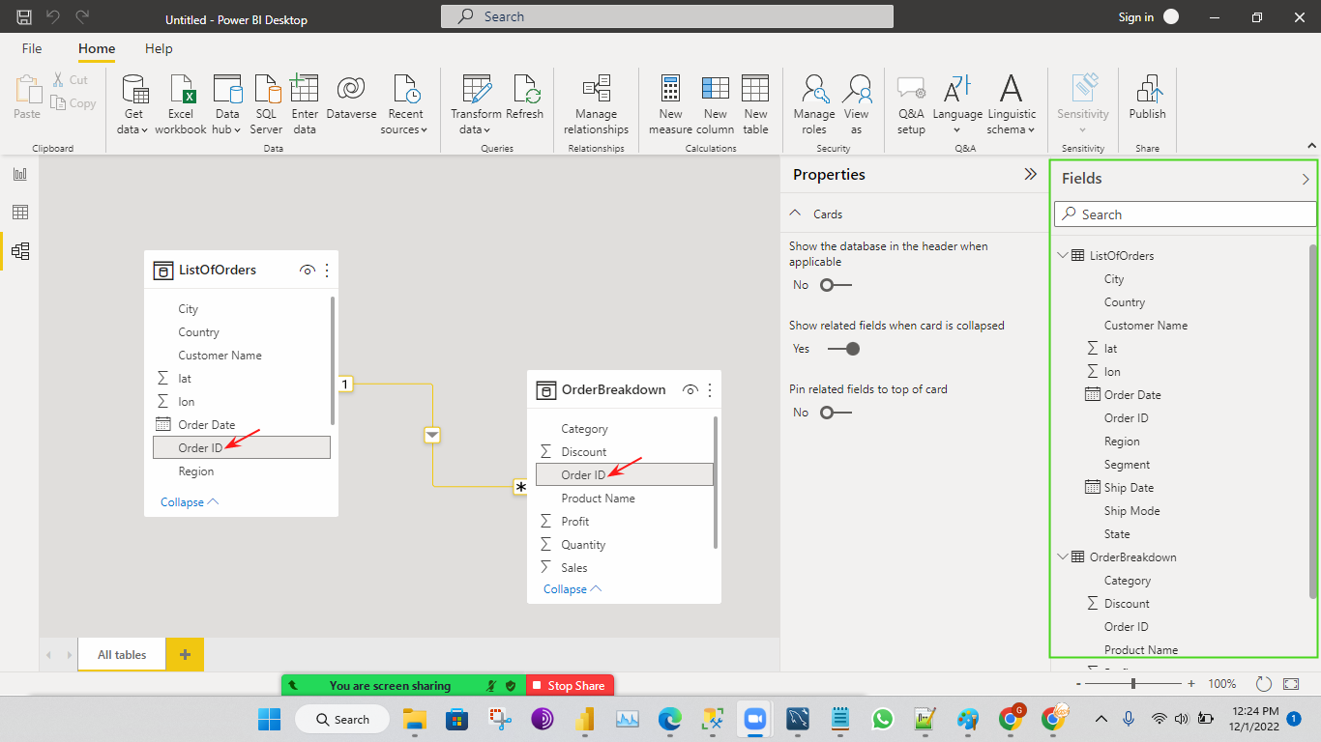Open WhatsApp from taskbar
Screen dimensions: 1321x742
883,719
